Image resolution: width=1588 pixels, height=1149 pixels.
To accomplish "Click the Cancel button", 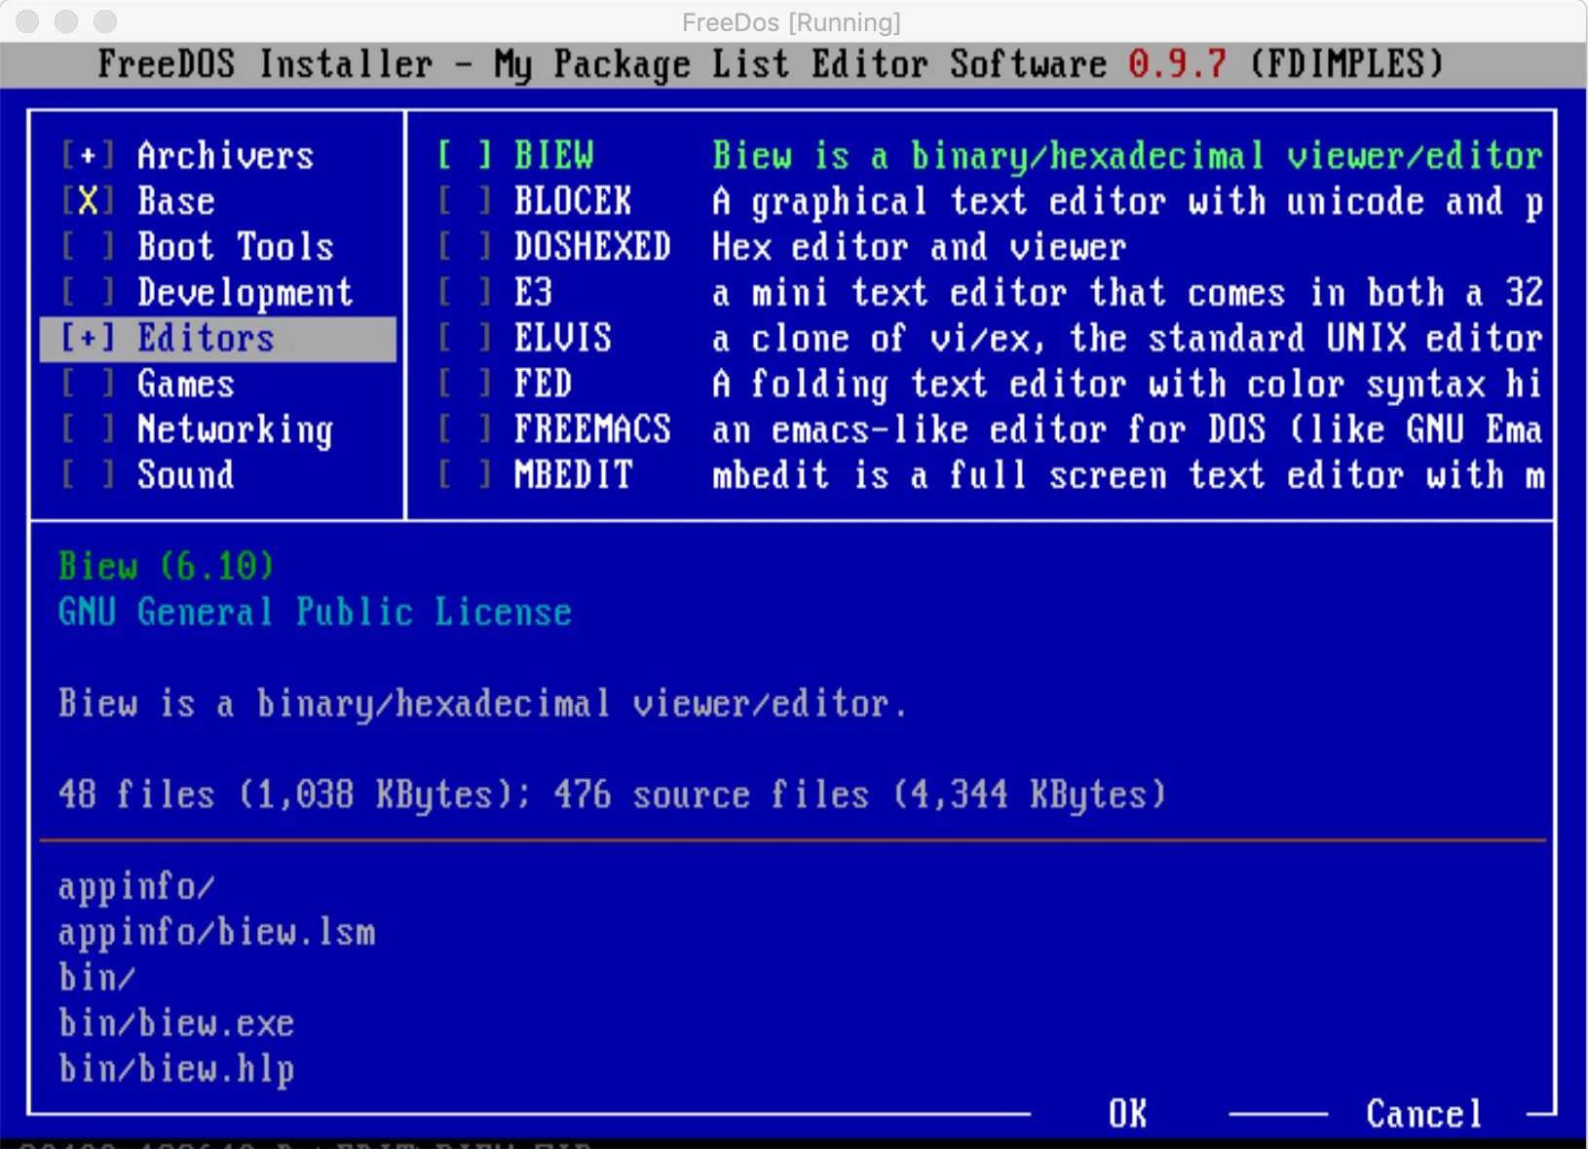I will pos(1424,1114).
